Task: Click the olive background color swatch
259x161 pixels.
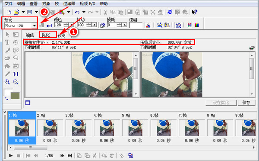Action: pos(15,96)
